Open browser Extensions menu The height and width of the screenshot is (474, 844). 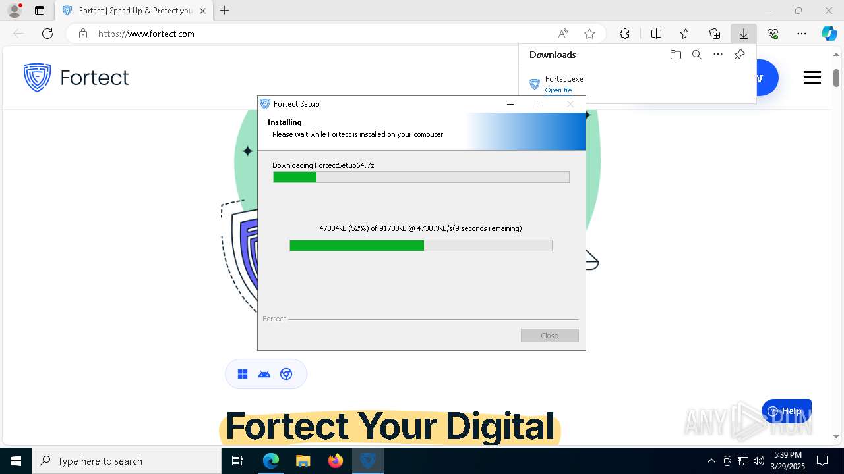[624, 34]
